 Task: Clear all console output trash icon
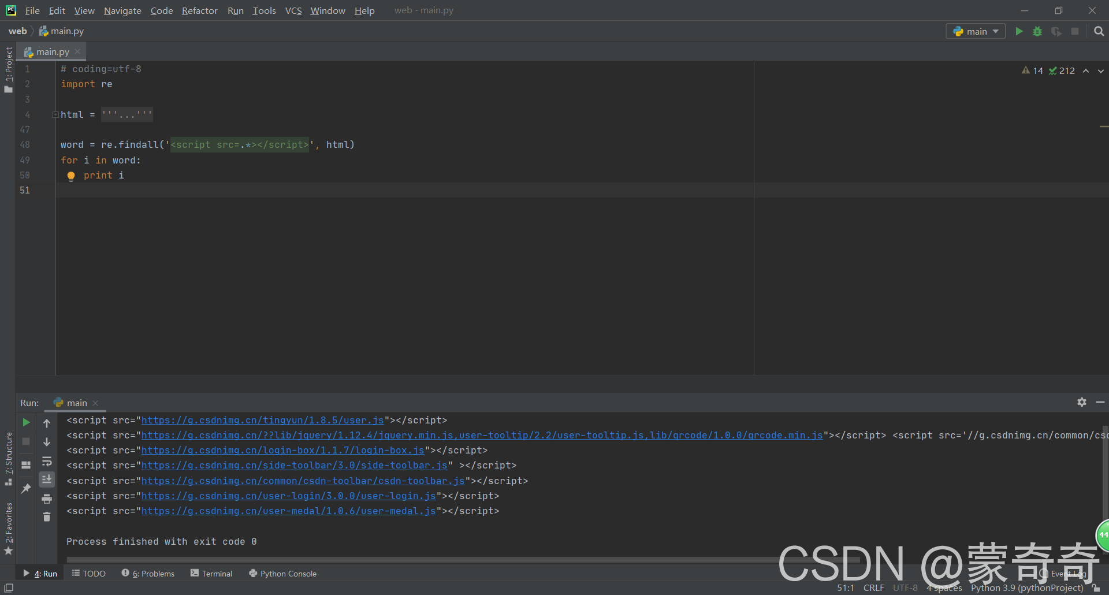click(x=47, y=517)
